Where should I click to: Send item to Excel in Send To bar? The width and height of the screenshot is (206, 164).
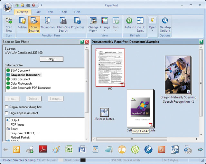click(x=69, y=149)
